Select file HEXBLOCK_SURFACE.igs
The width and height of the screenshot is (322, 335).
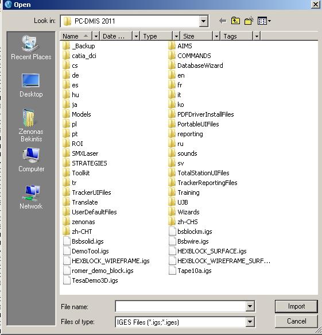tap(208, 251)
